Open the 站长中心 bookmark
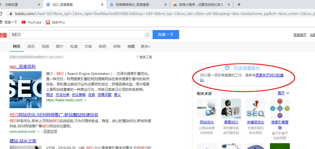The height and width of the screenshot is (149, 315). pos(55,22)
